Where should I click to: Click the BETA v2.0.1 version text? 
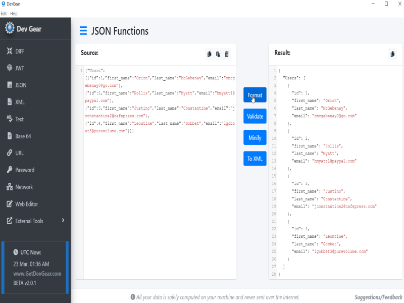pyautogui.click(x=25, y=283)
